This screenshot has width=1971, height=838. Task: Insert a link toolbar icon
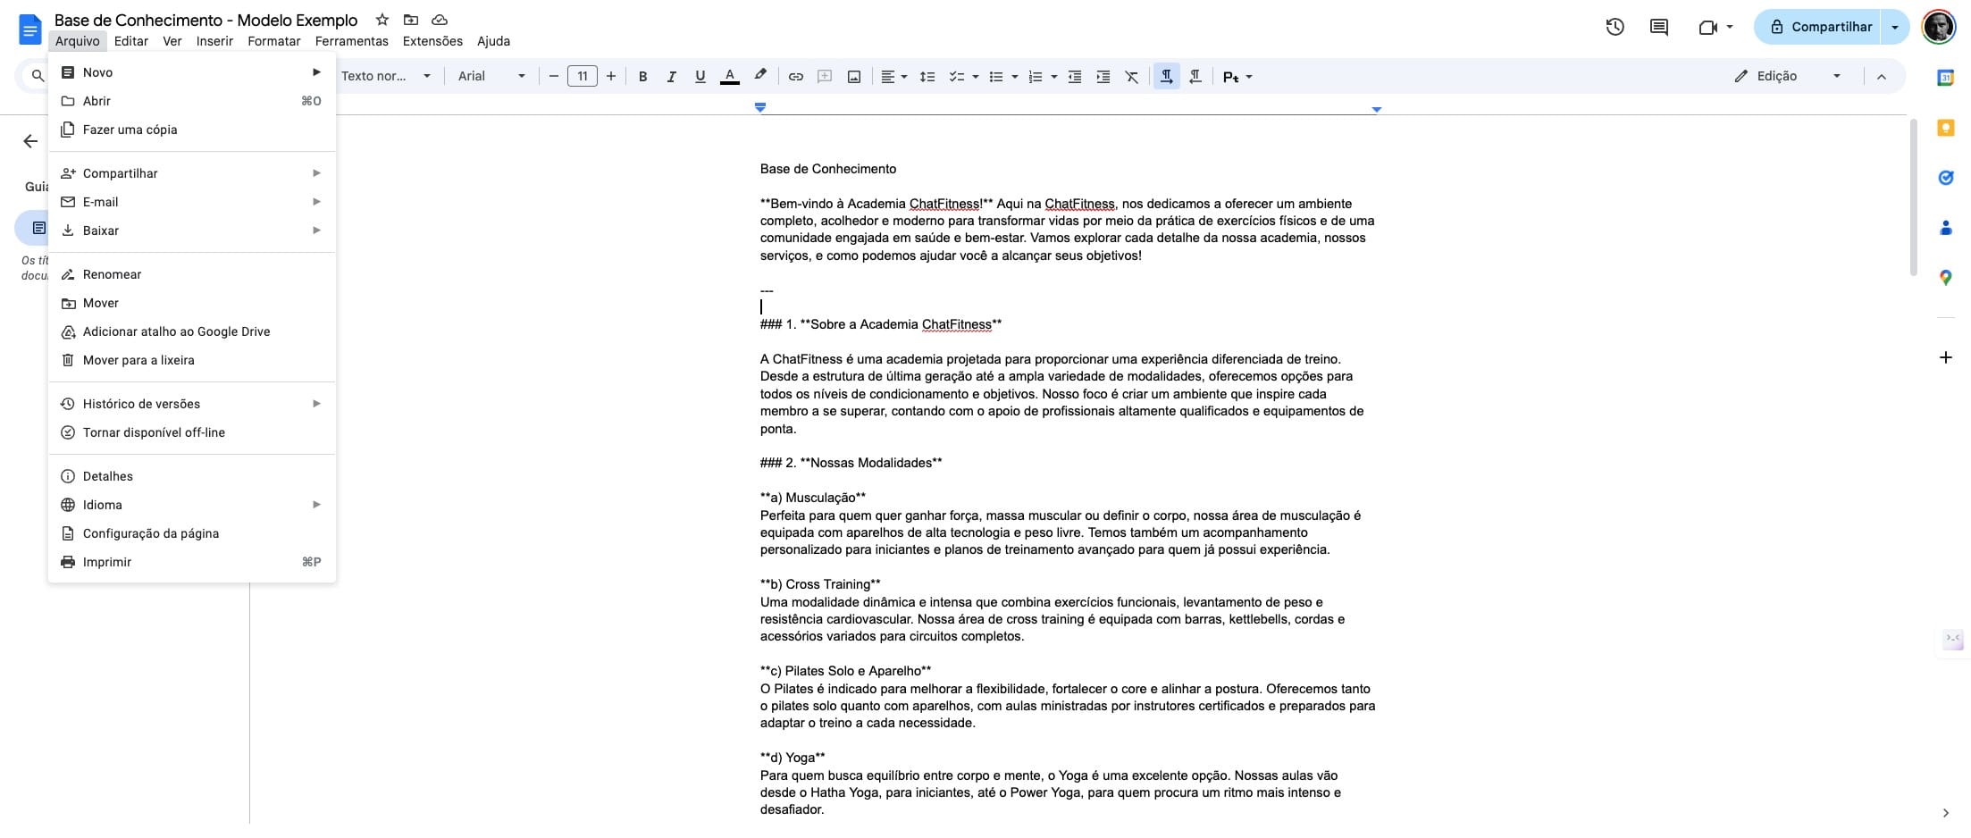pos(795,77)
